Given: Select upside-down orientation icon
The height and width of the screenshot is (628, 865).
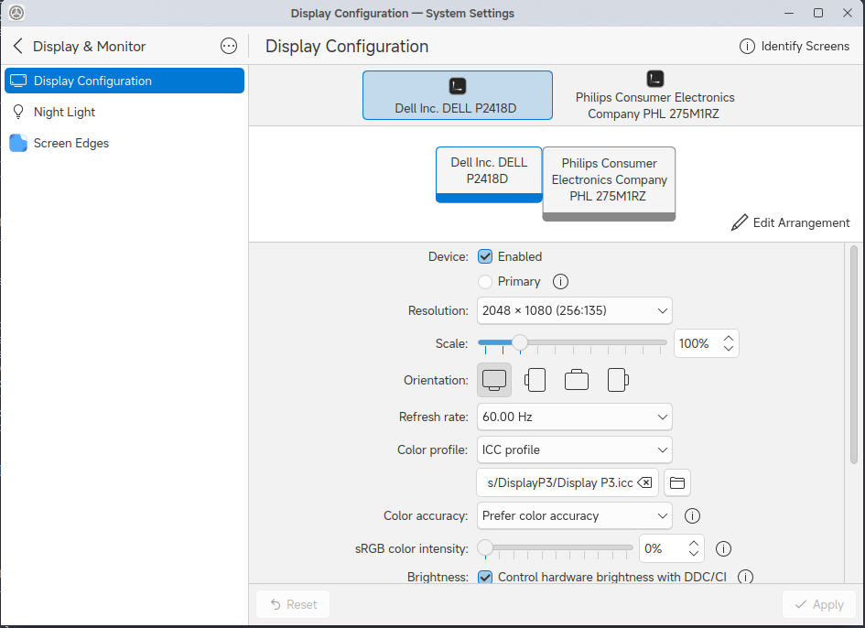Looking at the screenshot, I should [577, 380].
